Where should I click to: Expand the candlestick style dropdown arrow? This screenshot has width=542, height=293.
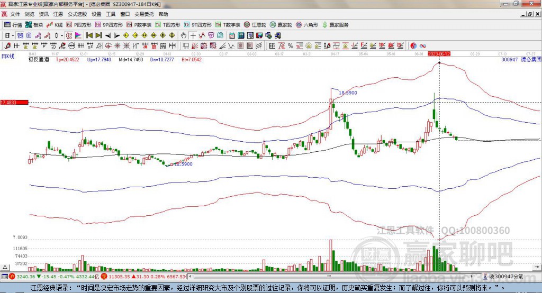pyautogui.click(x=62, y=35)
